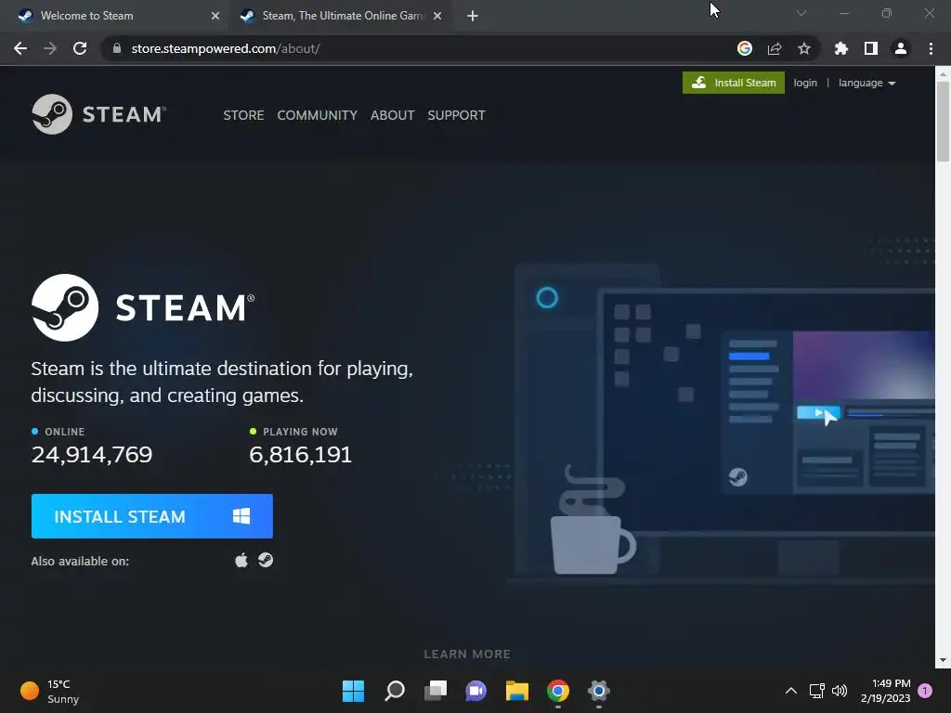This screenshot has height=713, width=951.
Task: Open the STORE menu
Action: click(244, 115)
